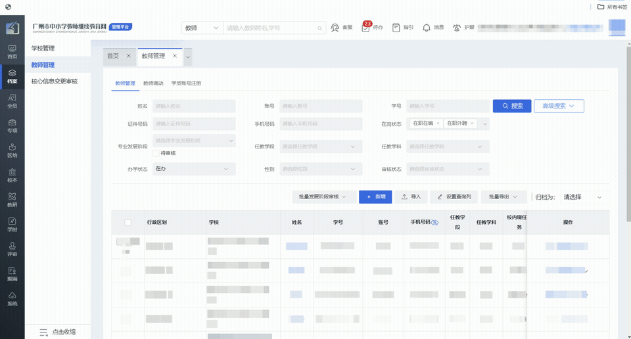Tick the select-all checkbox in table header
The image size is (631, 339).
click(x=128, y=223)
